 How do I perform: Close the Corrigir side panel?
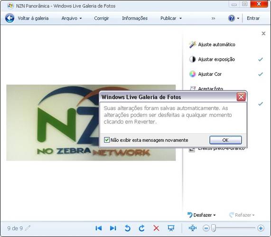pyautogui.click(x=263, y=34)
